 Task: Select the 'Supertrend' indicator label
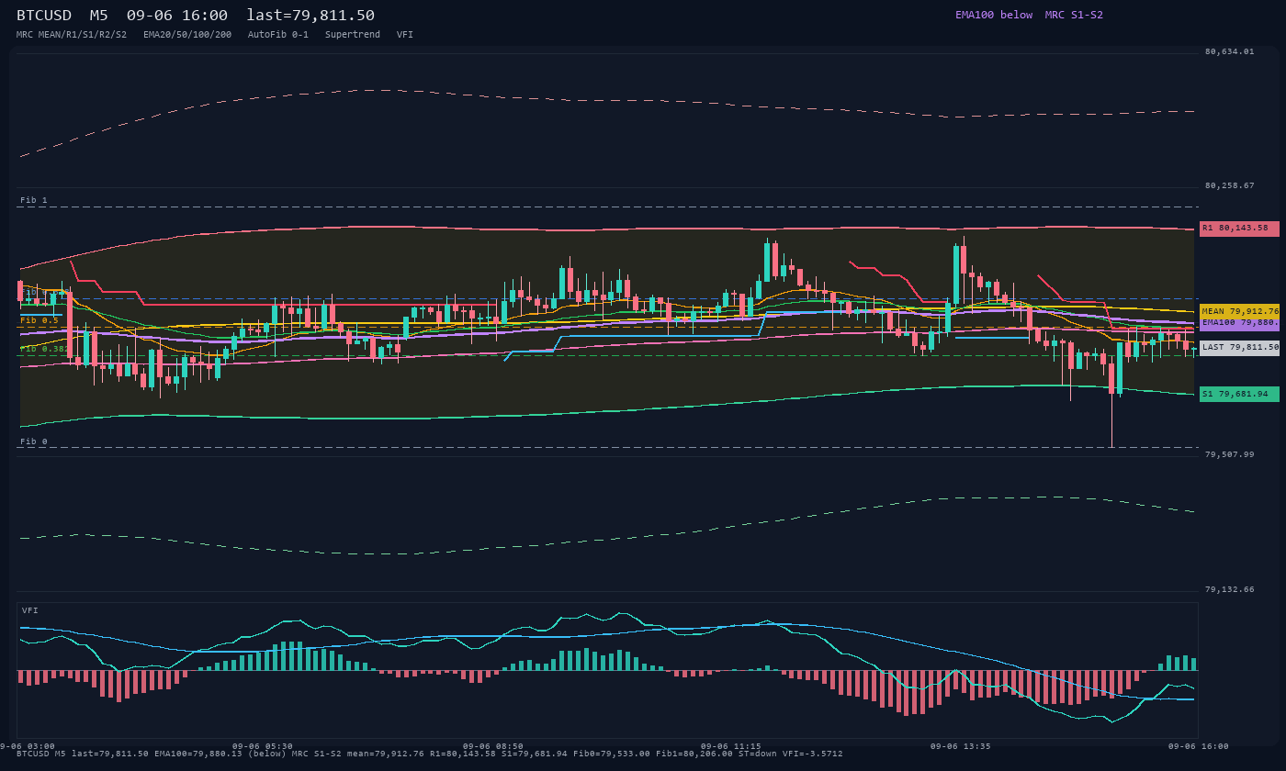click(x=353, y=34)
